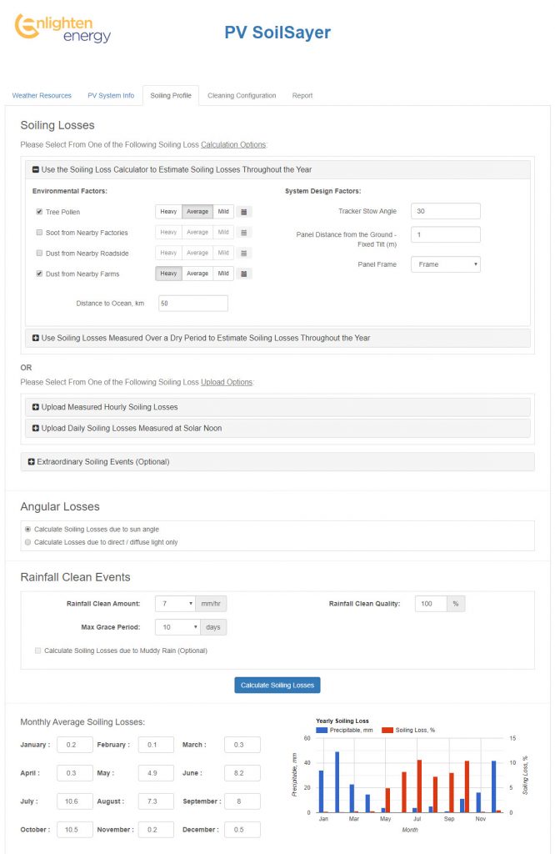Click red Soiling Loss legend swatch
Screen dimensions: 555x854
pyautogui.click(x=387, y=731)
